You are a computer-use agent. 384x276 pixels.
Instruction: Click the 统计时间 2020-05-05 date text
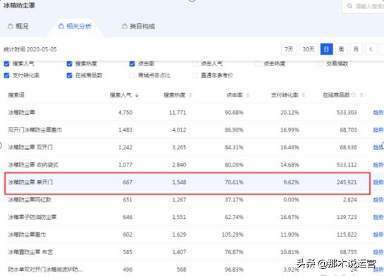30,49
